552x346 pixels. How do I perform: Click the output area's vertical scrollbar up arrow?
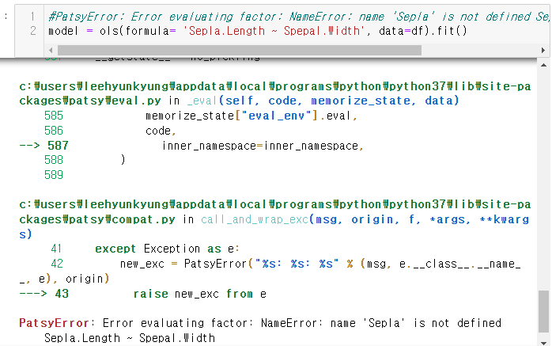(543, 65)
